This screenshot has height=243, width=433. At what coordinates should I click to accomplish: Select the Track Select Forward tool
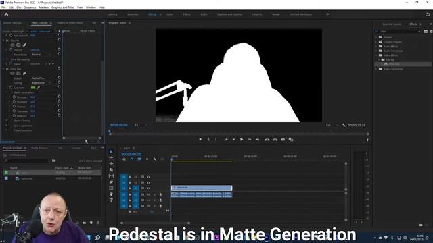(x=111, y=157)
